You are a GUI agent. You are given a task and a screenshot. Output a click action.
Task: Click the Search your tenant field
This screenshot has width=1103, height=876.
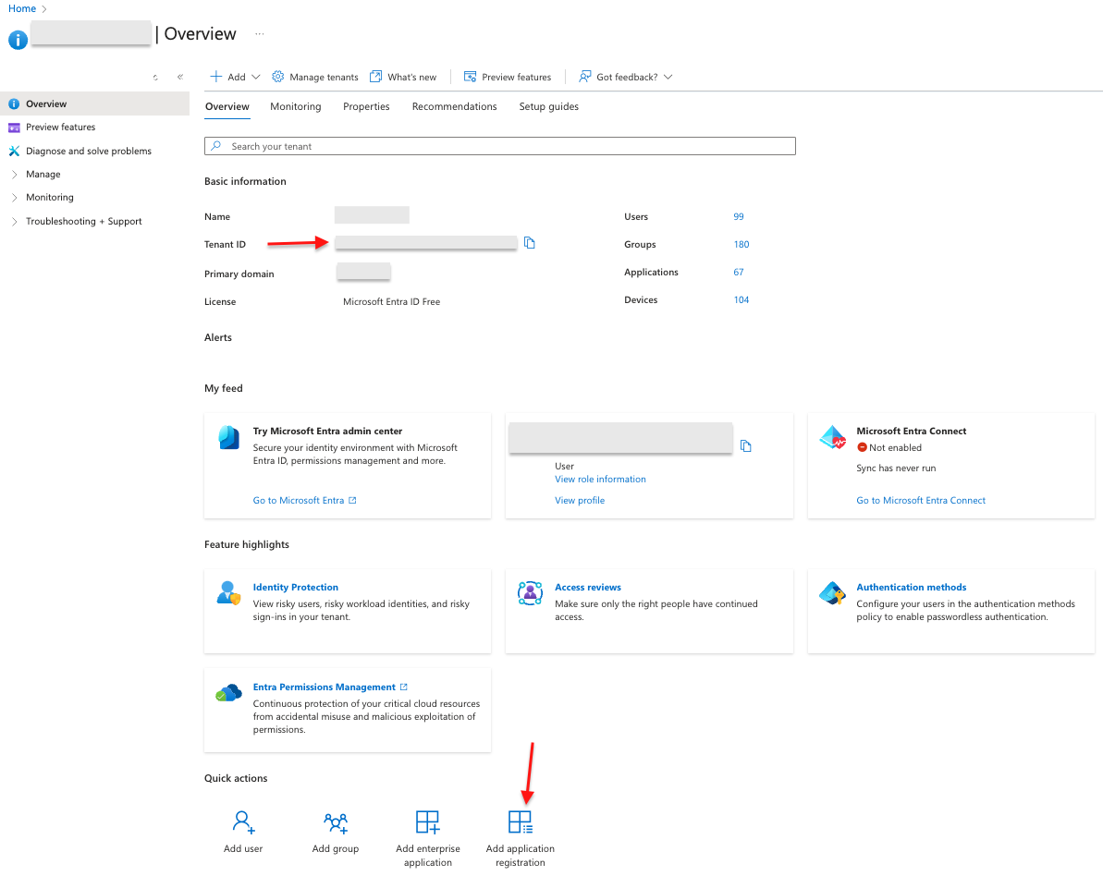pos(499,146)
